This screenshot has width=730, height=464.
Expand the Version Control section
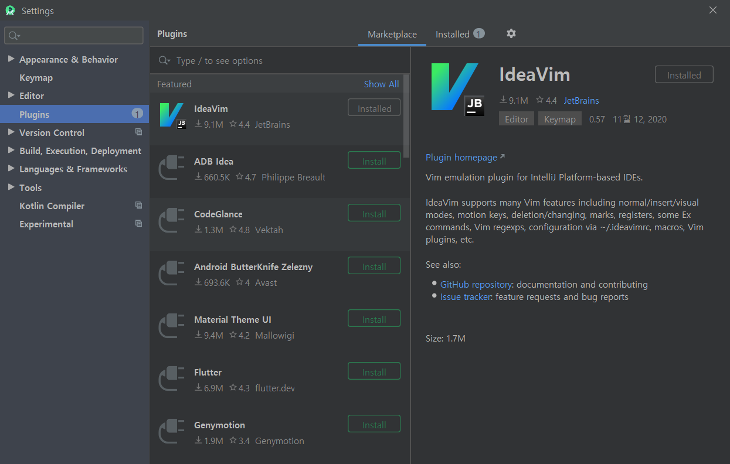tap(11, 132)
